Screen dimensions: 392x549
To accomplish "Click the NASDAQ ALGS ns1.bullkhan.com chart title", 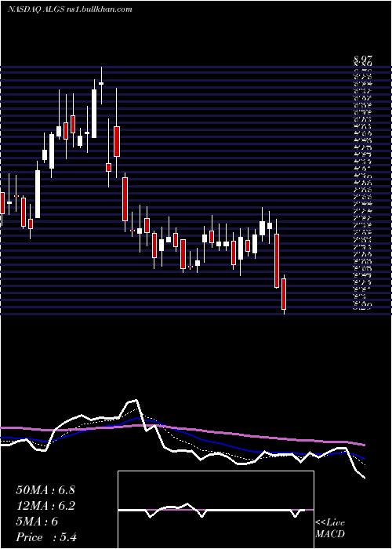I will [70, 9].
